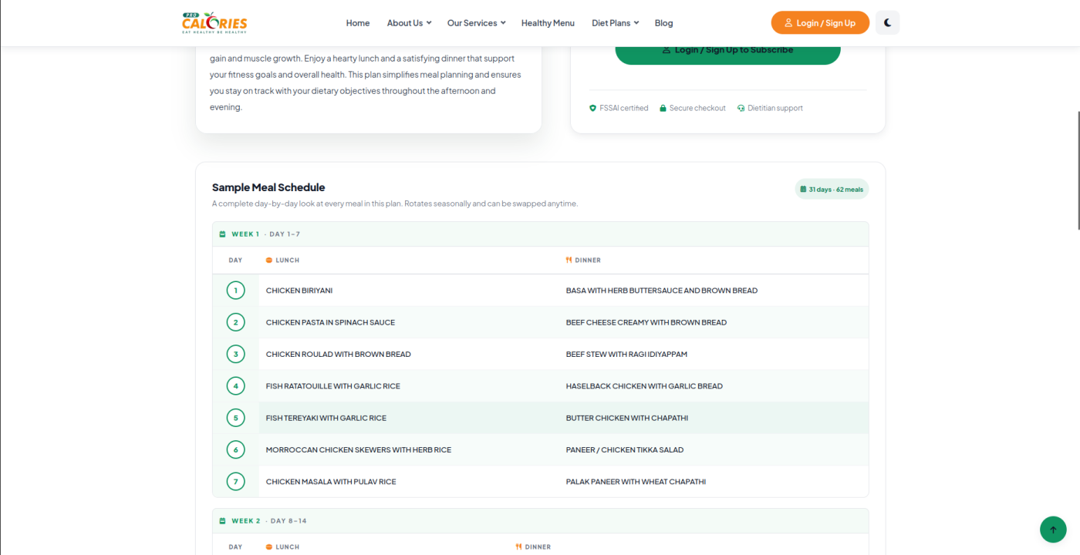Click the back-to-top arrow button
This screenshot has width=1080, height=555.
1053,529
